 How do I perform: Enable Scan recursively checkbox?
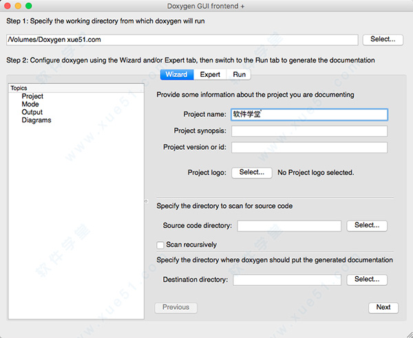pos(160,245)
